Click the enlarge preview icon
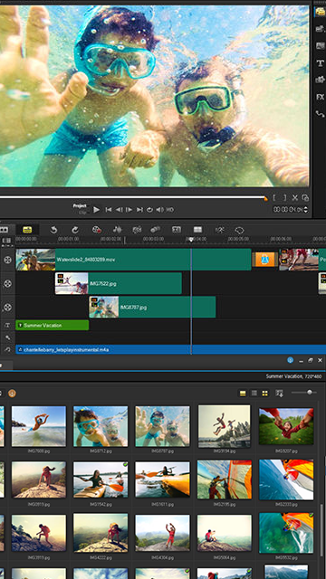 [x=305, y=198]
